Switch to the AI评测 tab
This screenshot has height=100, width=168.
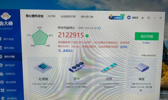pos(51,16)
